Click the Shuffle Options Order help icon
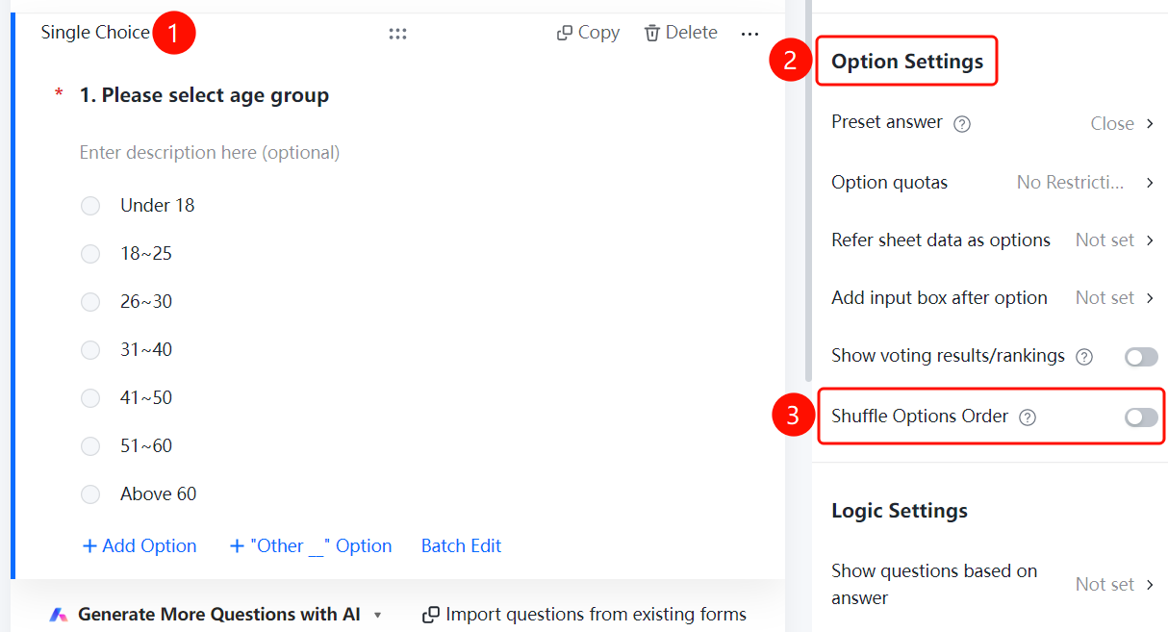This screenshot has height=632, width=1168. pyautogui.click(x=1028, y=417)
